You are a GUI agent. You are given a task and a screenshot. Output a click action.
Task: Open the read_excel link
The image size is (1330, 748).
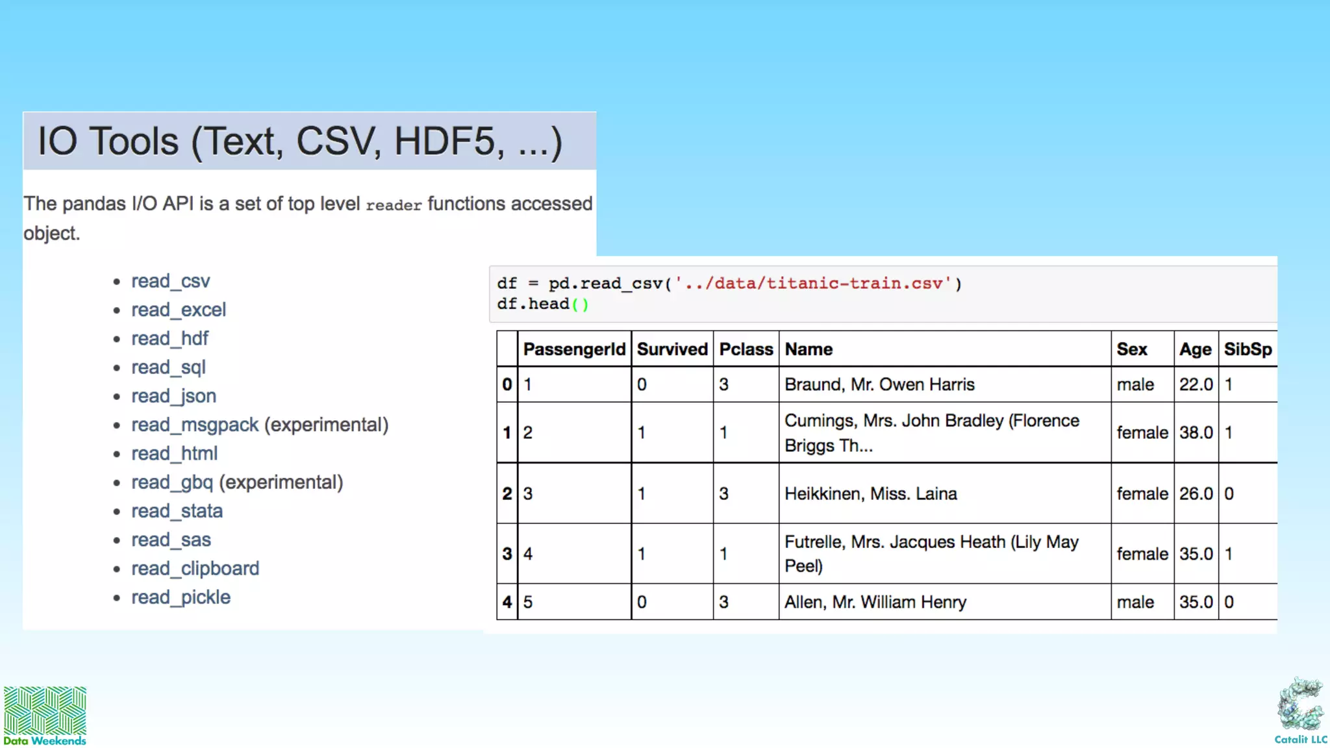point(179,310)
